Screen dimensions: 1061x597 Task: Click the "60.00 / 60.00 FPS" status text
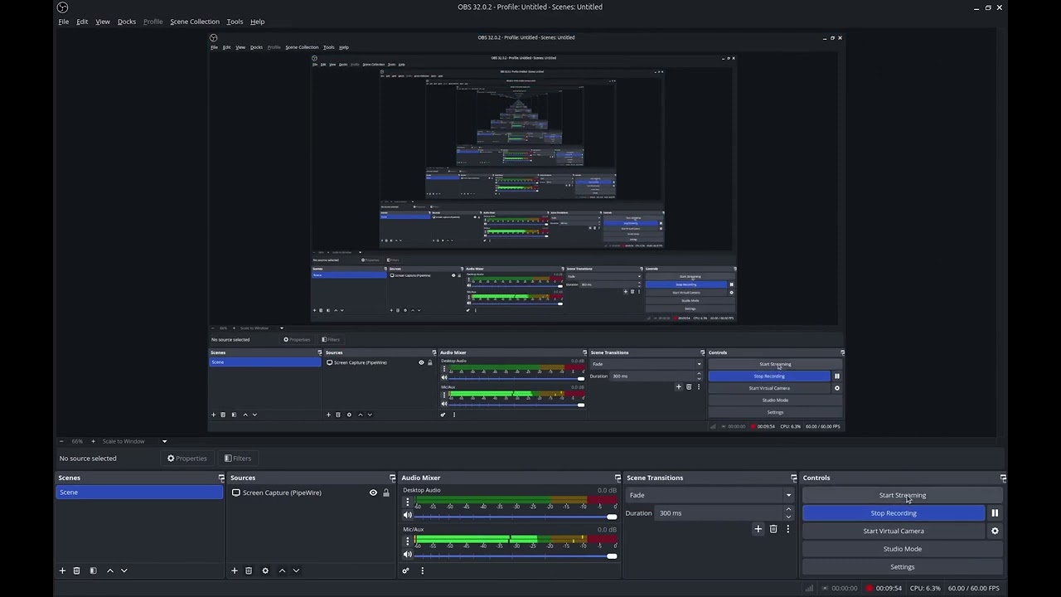click(974, 589)
